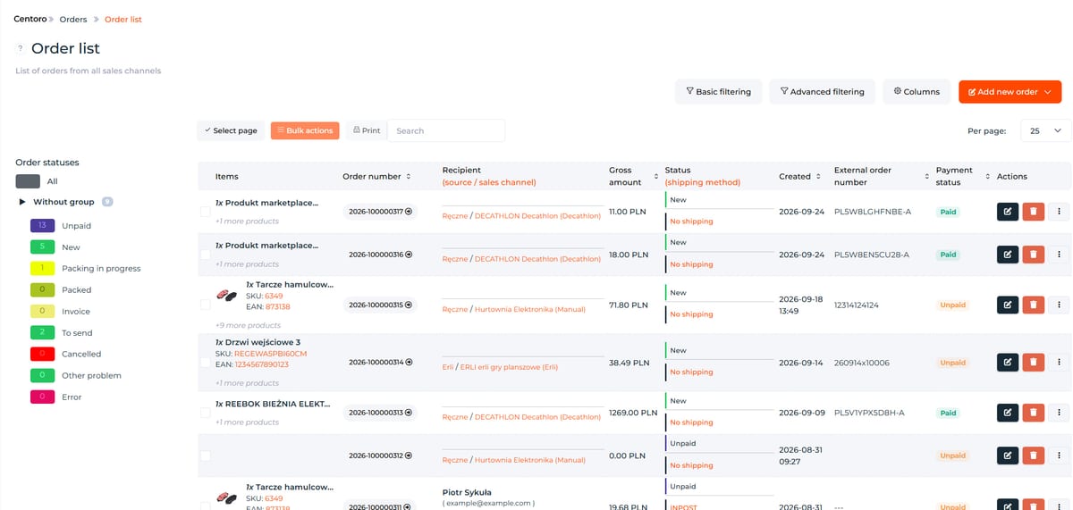Expand the Without group status tree
This screenshot has height=510, width=1073.
pyautogui.click(x=22, y=202)
